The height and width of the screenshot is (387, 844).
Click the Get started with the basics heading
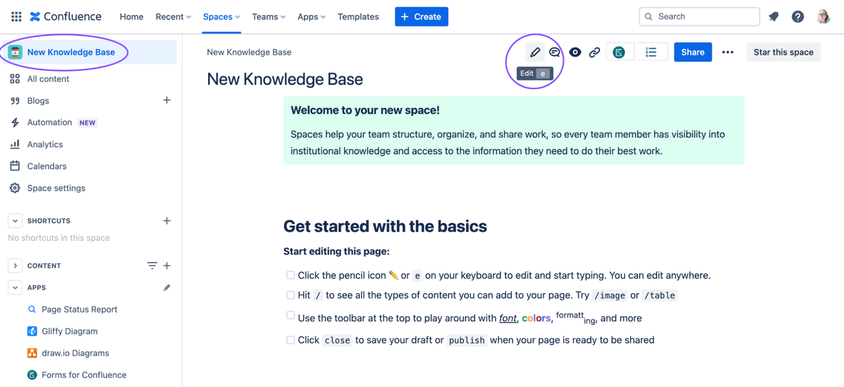coord(385,227)
